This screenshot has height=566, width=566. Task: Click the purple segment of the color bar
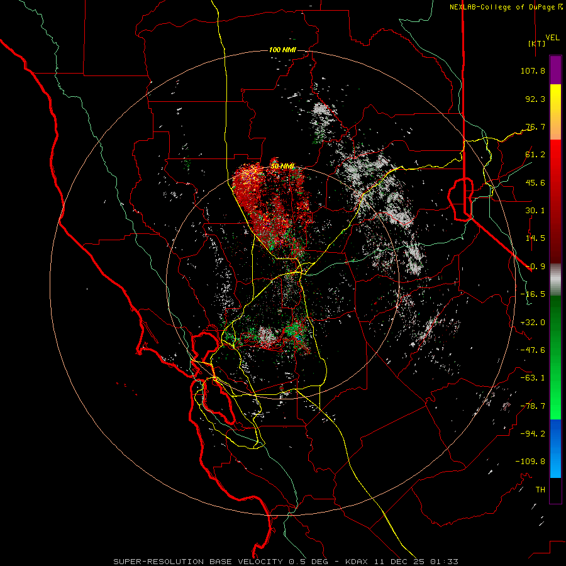555,70
